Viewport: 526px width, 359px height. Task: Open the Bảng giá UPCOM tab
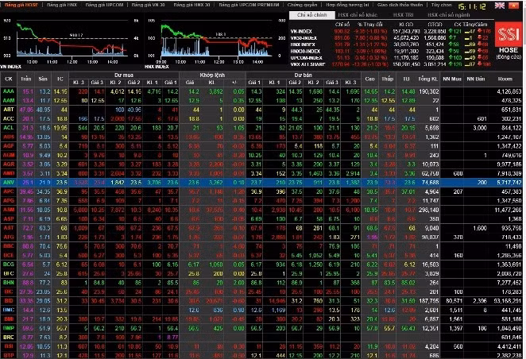point(104,5)
